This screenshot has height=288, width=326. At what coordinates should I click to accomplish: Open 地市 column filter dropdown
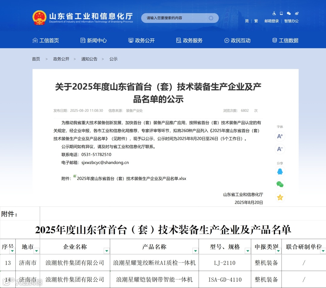37,251
